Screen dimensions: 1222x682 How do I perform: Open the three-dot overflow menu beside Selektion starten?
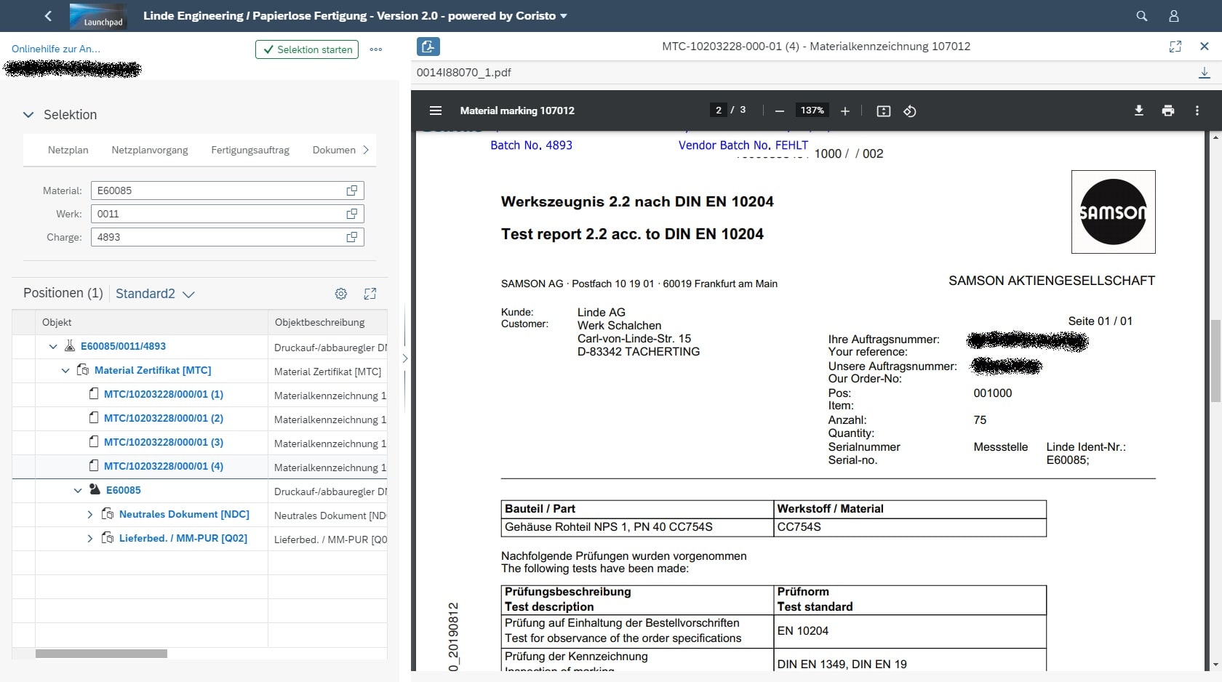376,49
